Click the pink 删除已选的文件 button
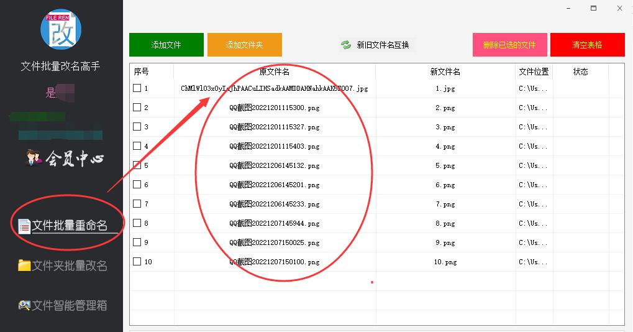 510,45
